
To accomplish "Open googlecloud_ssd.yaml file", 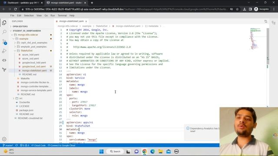I will 34,66.
